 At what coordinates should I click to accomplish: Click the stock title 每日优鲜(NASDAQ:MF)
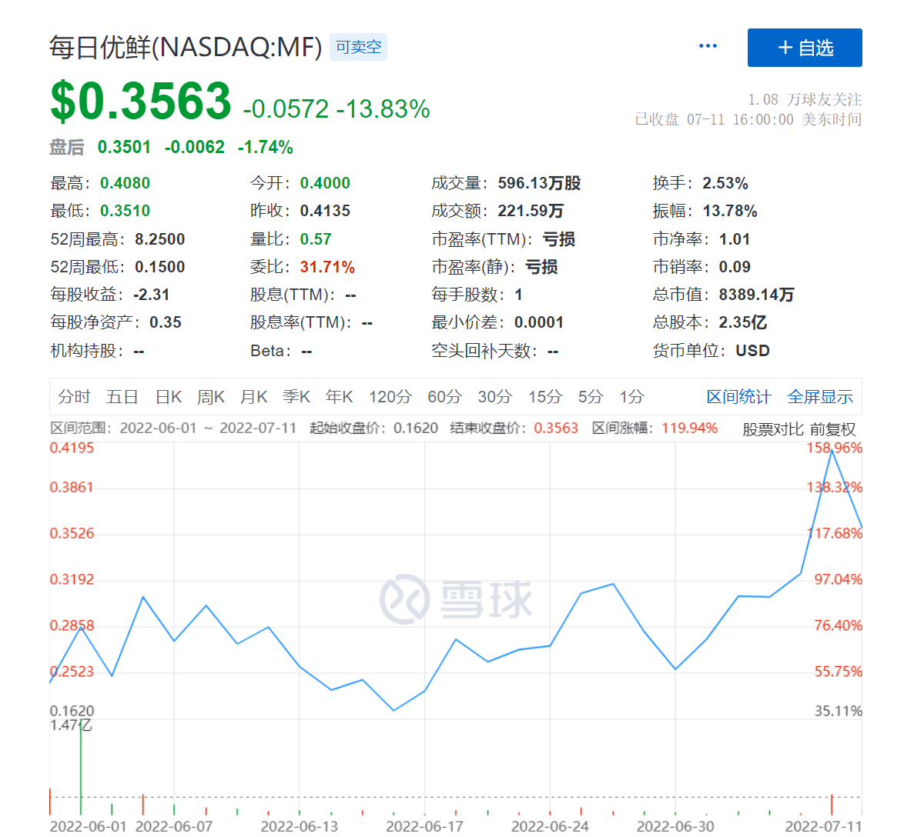(186, 47)
